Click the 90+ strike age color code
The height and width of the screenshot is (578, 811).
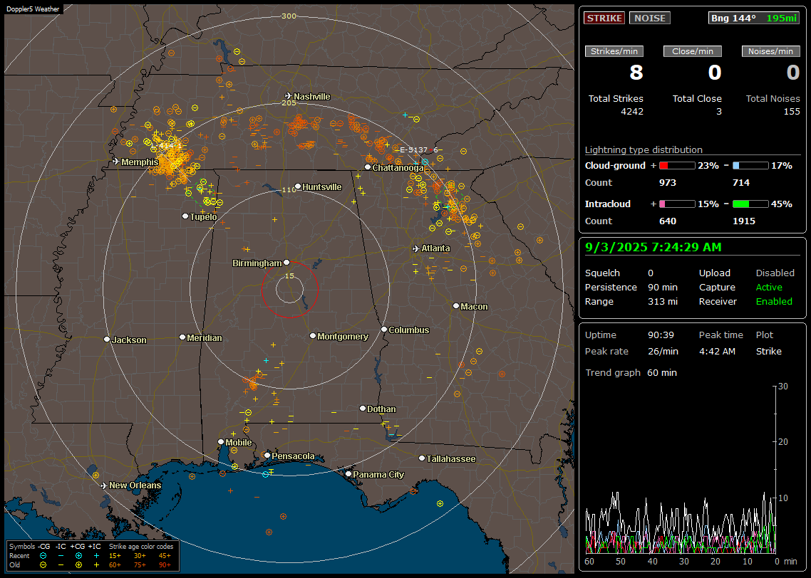[x=165, y=565]
